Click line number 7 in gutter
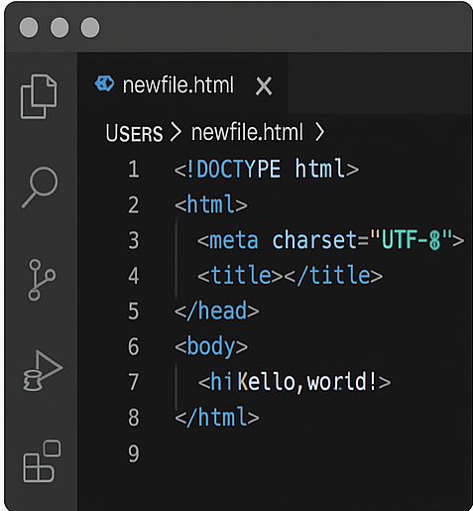The height and width of the screenshot is (511, 473). point(134,382)
